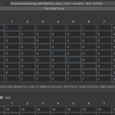Select the highlighted diagonal 1 in column 4
Screen dimensions: 115x115
point(58,53)
